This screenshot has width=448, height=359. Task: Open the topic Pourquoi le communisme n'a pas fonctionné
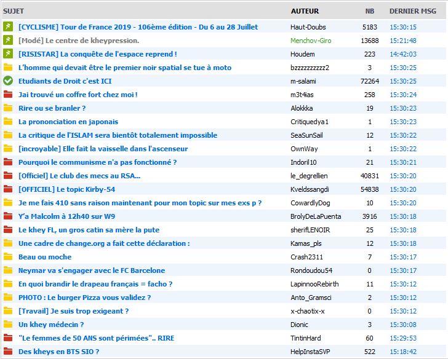[97, 162]
